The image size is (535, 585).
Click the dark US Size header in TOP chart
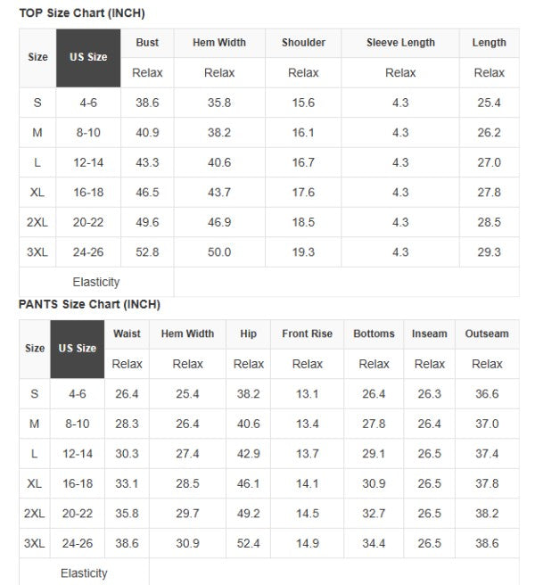point(88,57)
